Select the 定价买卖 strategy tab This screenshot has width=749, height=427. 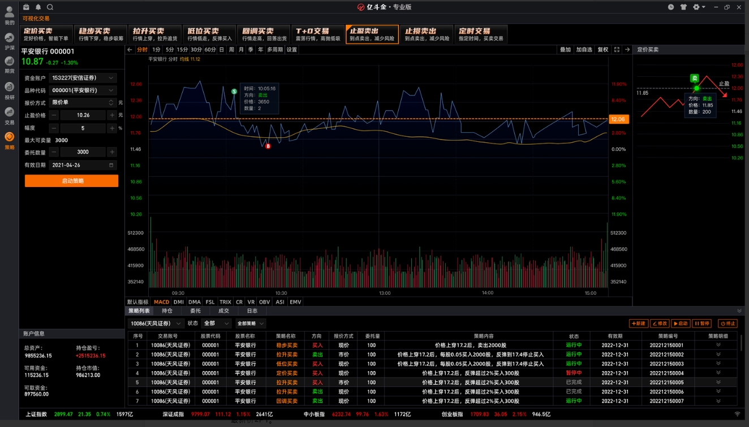(46, 34)
